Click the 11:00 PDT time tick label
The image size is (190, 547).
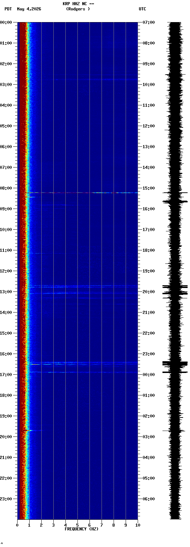click(x=6, y=250)
